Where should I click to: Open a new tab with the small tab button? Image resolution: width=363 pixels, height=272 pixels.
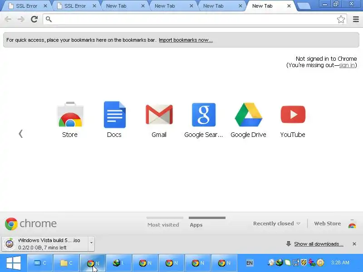304,6
